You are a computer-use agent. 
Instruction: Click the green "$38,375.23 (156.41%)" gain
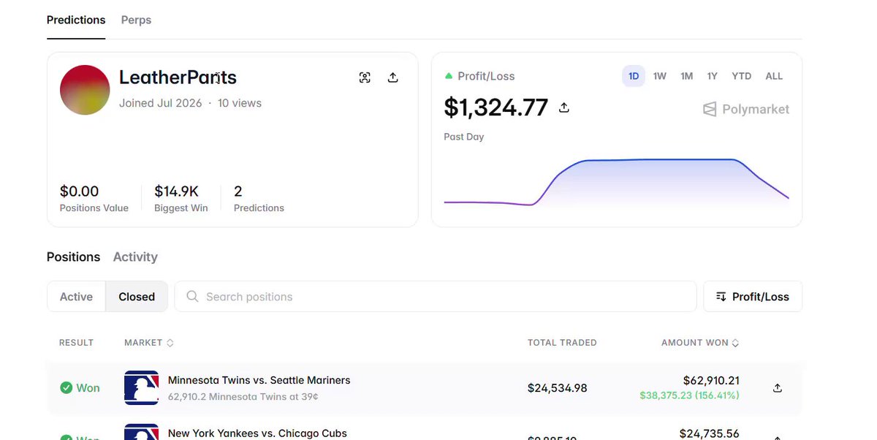click(x=689, y=395)
